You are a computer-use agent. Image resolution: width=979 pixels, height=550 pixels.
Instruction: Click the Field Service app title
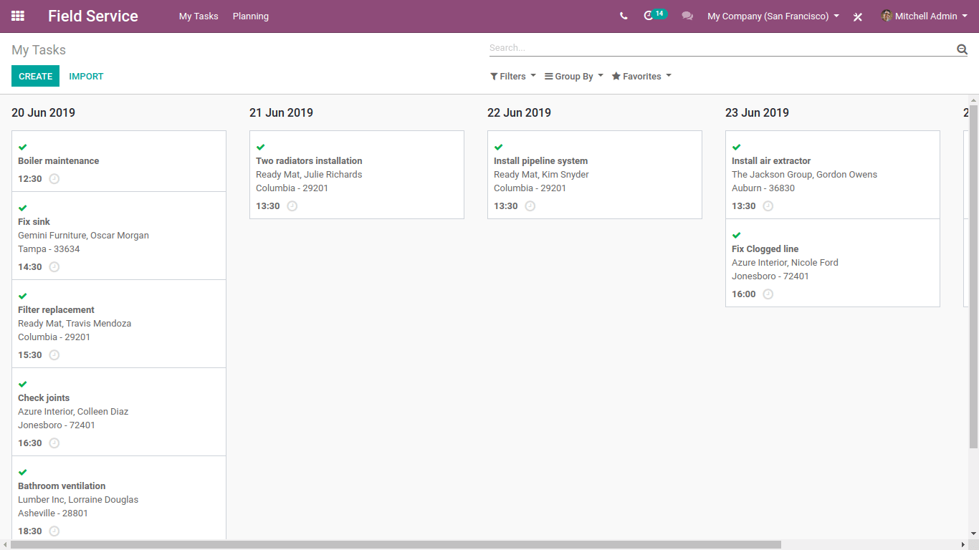93,16
